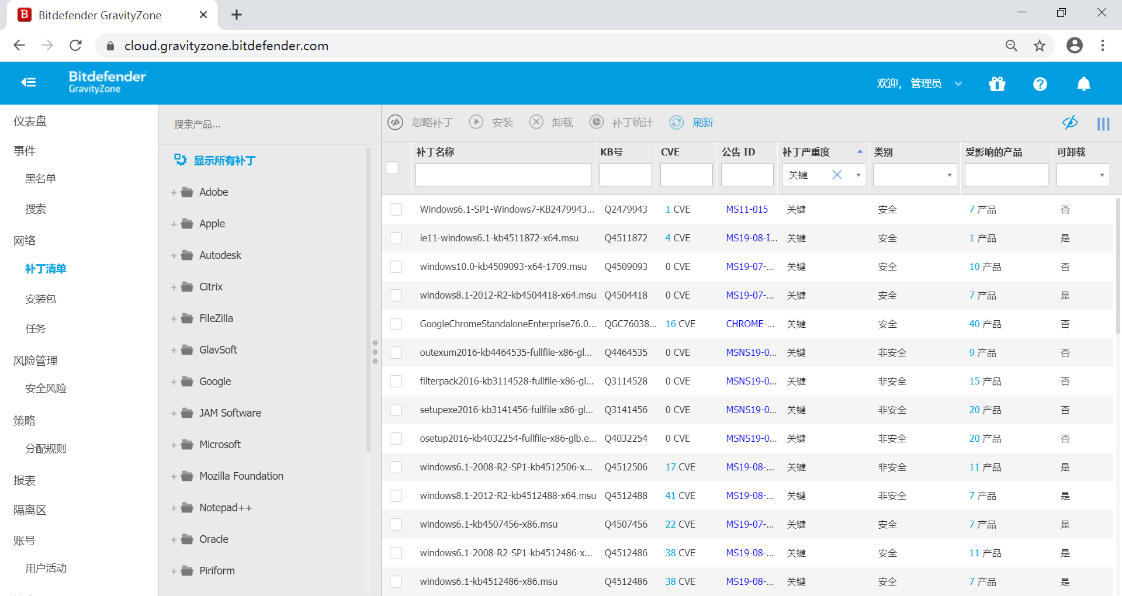Image resolution: width=1122 pixels, height=596 pixels.
Task: Expand the FileZilla tree node
Action: pyautogui.click(x=174, y=319)
